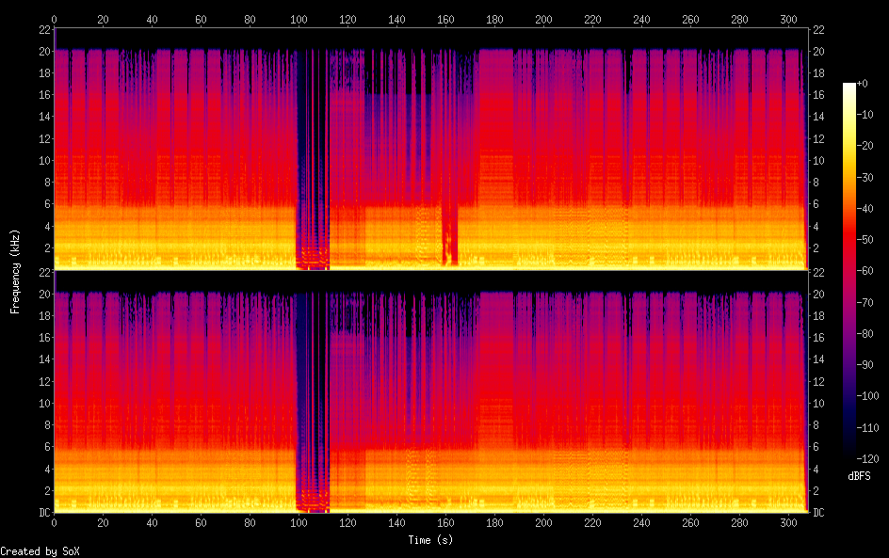Viewport: 889px width, 558px height.
Task: Click the "-40" color scale label
Action: click(x=865, y=209)
